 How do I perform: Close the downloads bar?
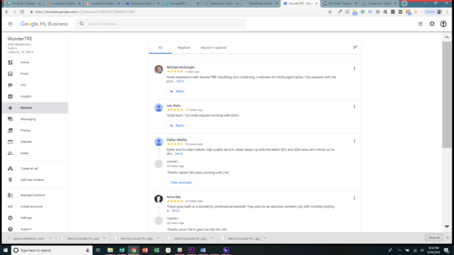pos(447,238)
